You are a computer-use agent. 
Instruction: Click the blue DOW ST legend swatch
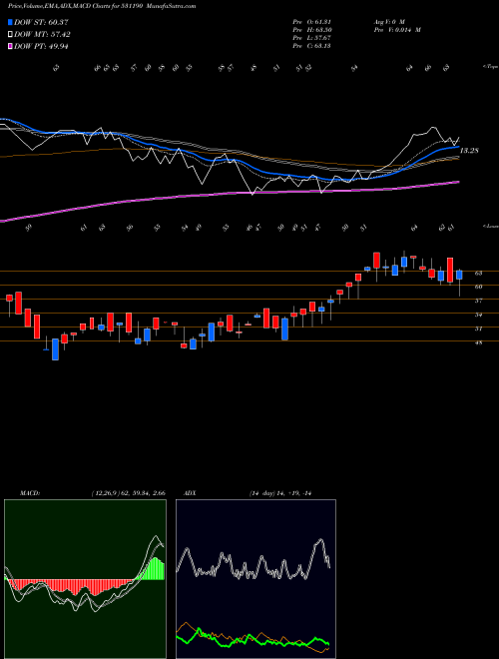point(10,22)
